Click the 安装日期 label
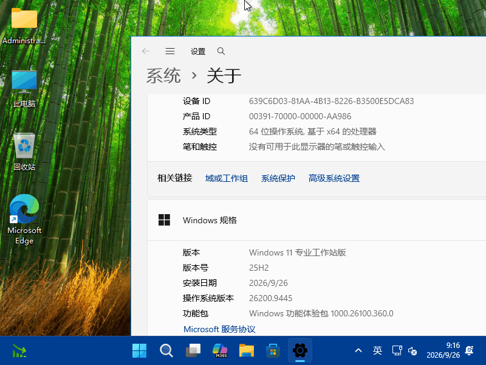The image size is (486, 365). [x=200, y=283]
